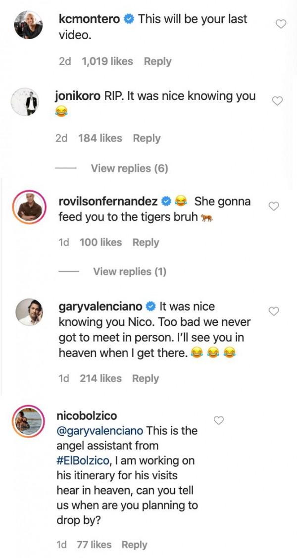Open kcmontero username link
This screenshot has height=558, width=297.
click(89, 19)
